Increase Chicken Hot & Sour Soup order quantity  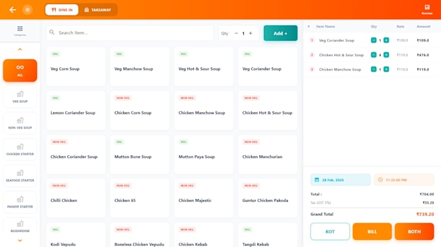386,55
